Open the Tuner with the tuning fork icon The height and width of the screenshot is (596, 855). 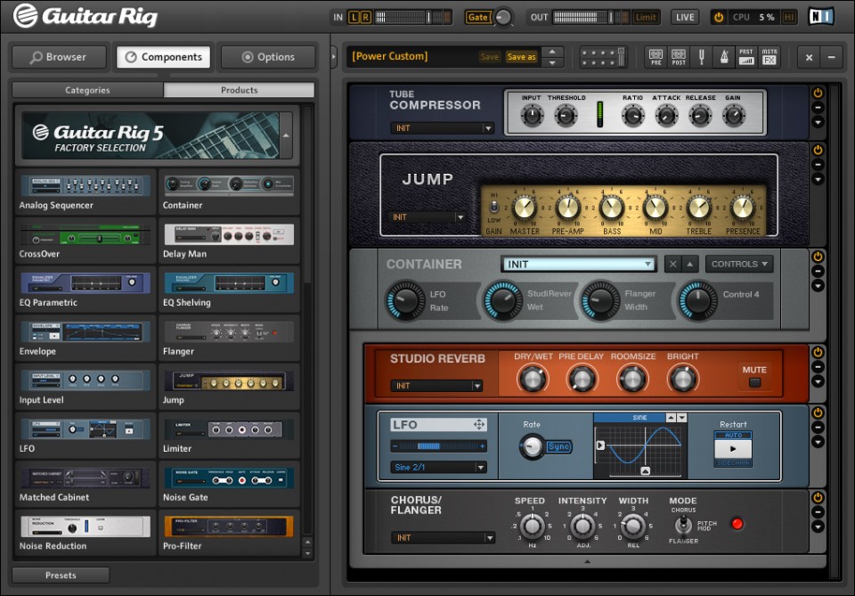click(x=702, y=57)
